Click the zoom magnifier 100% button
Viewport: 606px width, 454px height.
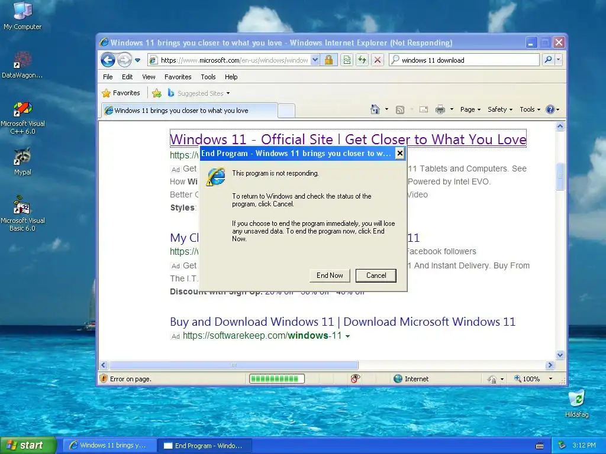click(527, 379)
